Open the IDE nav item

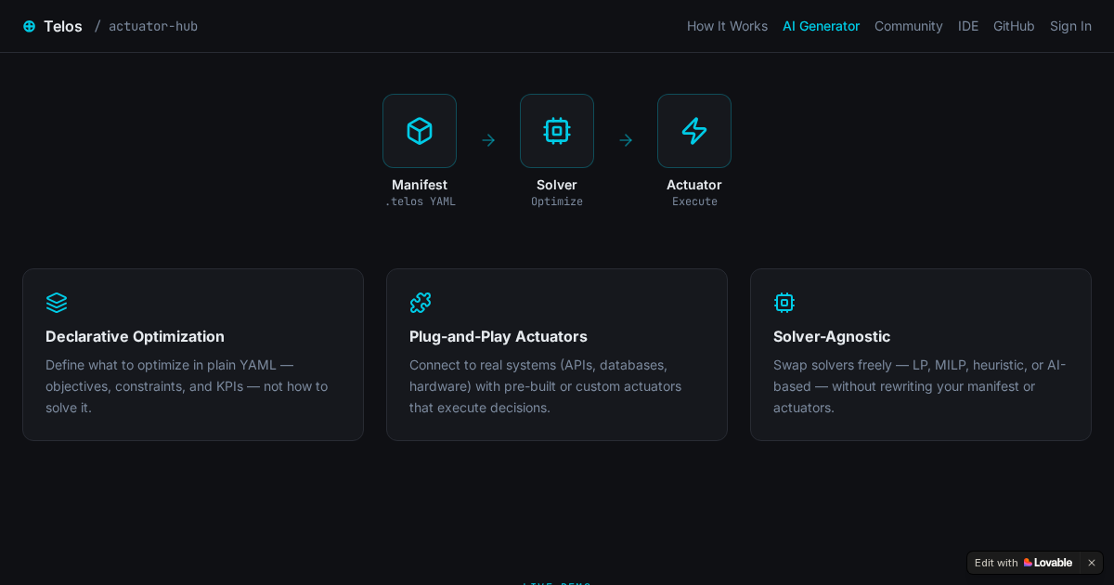tap(968, 26)
